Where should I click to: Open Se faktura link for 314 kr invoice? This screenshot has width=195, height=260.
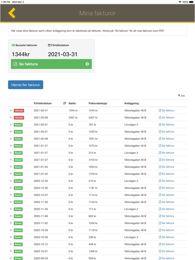point(168,153)
